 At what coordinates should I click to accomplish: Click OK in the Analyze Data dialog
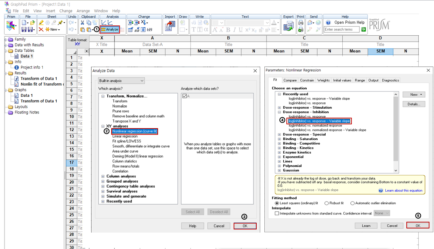(245, 226)
